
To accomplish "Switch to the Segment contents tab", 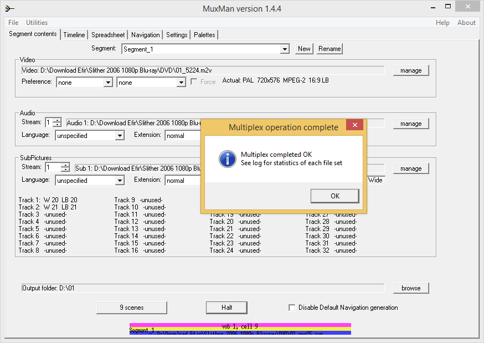I will click(33, 34).
